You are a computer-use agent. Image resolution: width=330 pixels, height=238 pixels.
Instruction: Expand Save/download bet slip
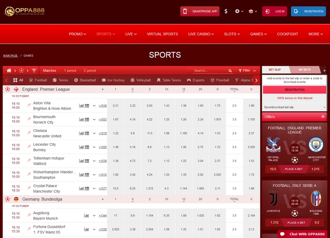[x=294, y=107]
